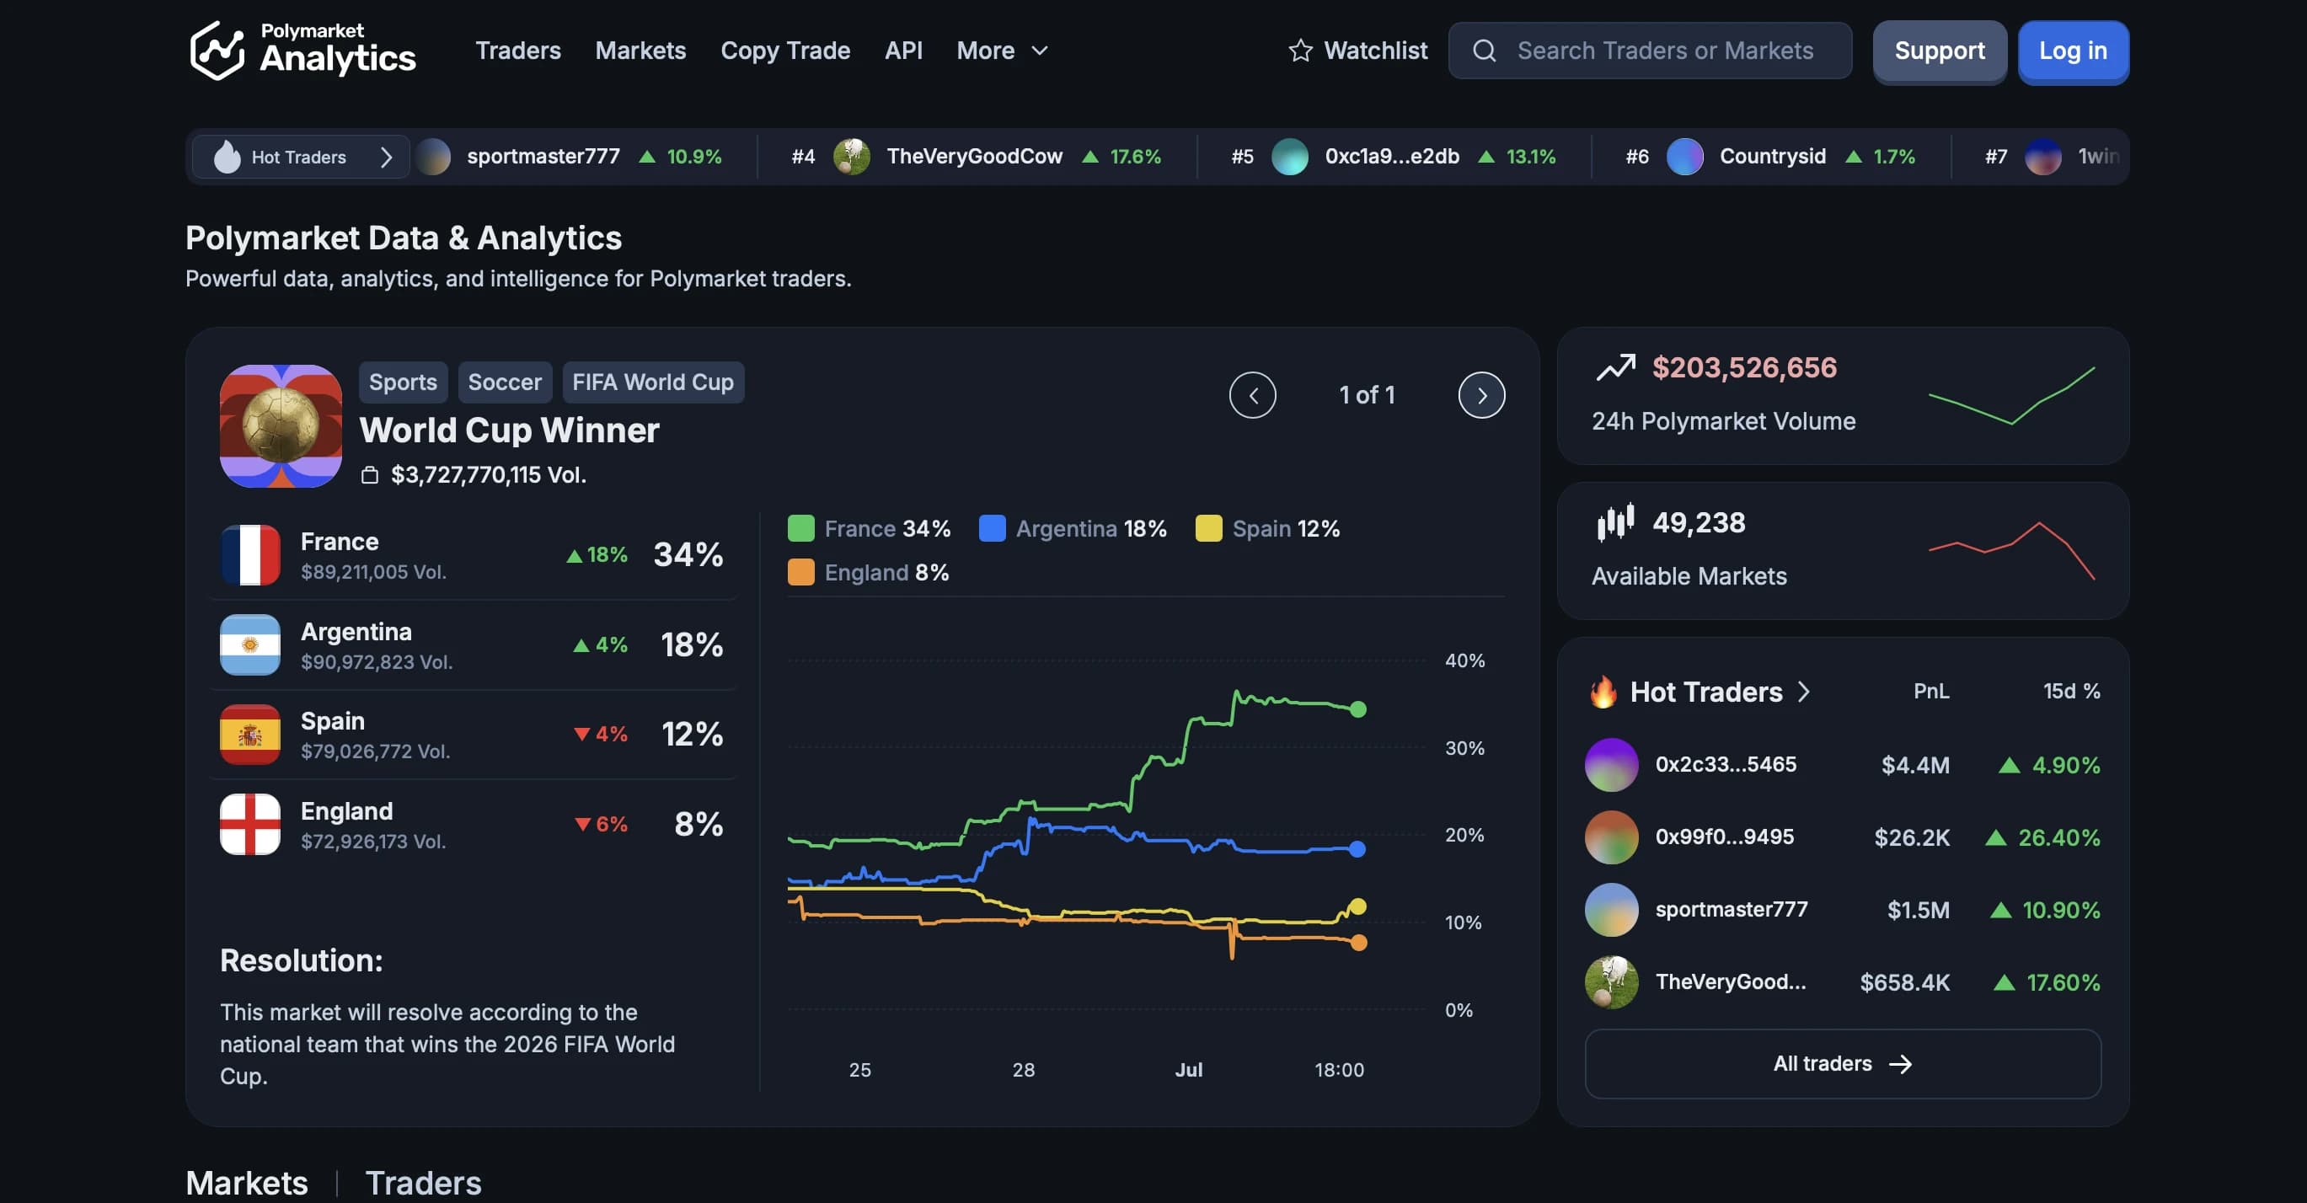Click the France flag icon
2307x1203 pixels.
[x=250, y=555]
